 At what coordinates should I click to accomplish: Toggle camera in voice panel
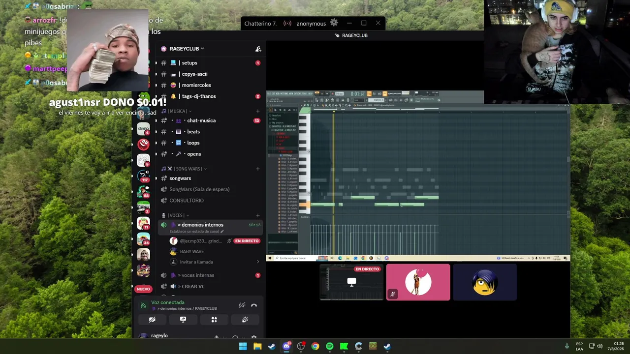pyautogui.click(x=152, y=320)
